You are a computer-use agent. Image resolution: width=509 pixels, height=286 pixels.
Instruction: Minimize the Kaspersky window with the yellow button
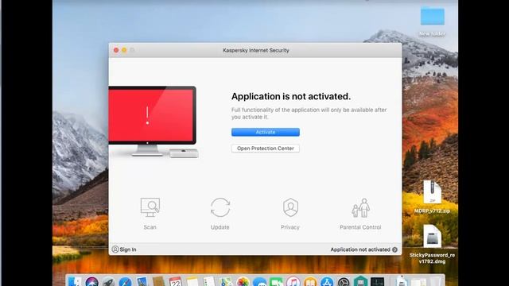click(x=124, y=50)
